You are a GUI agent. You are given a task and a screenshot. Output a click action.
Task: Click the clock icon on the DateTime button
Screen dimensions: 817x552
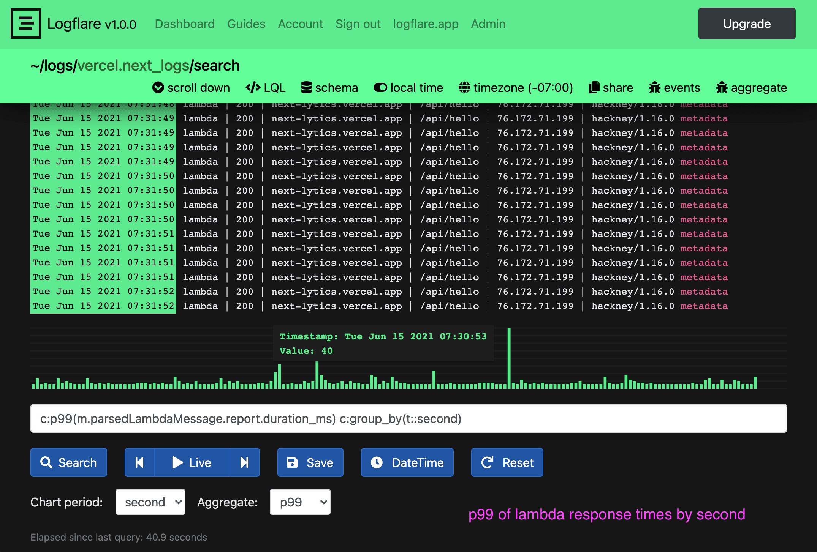[377, 462]
